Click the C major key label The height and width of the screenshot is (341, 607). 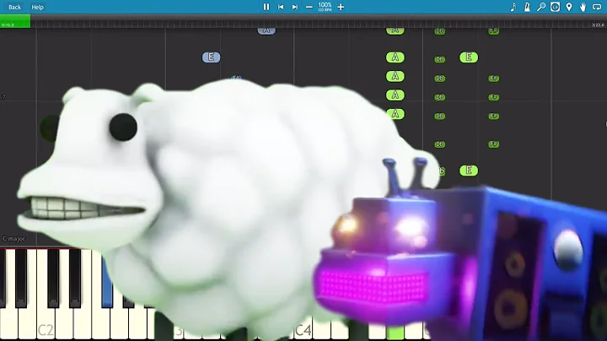13,239
